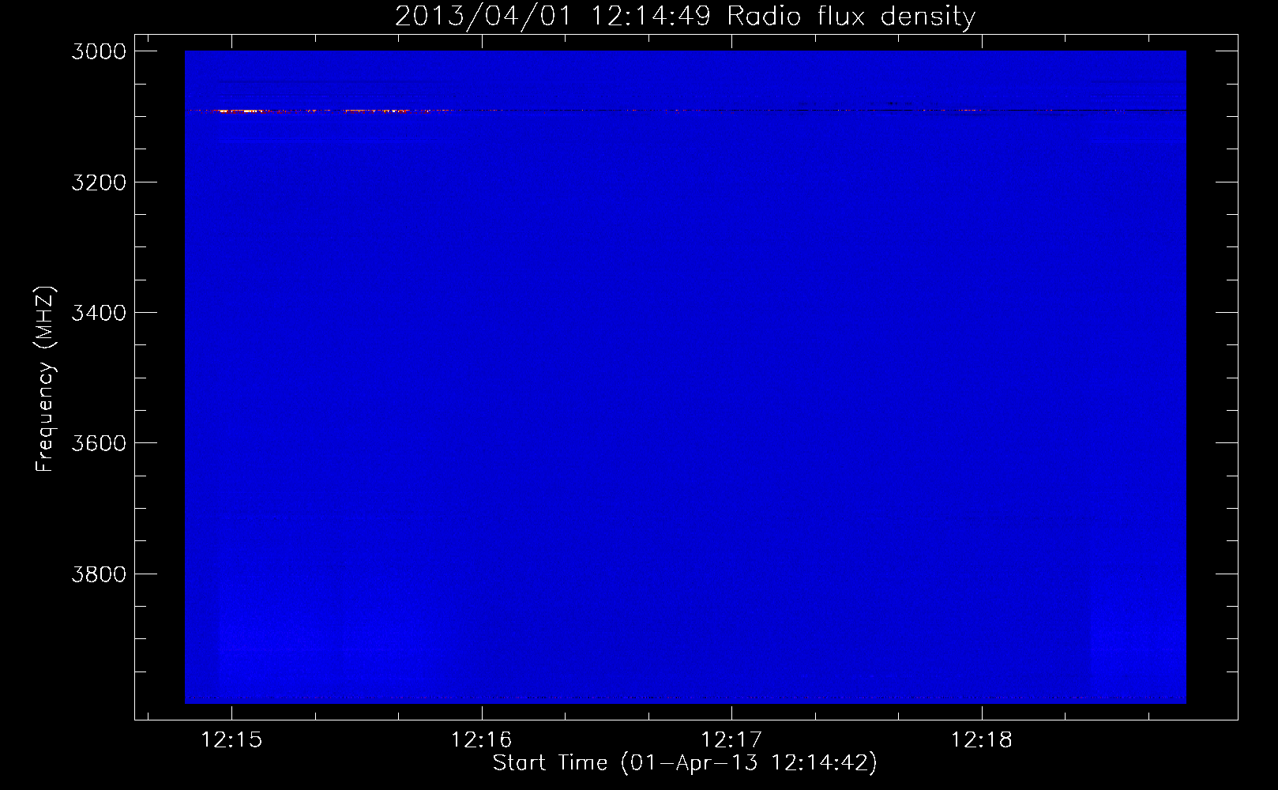Click the 3200 frequency tick label
This screenshot has width=1278, height=790.
99,182
